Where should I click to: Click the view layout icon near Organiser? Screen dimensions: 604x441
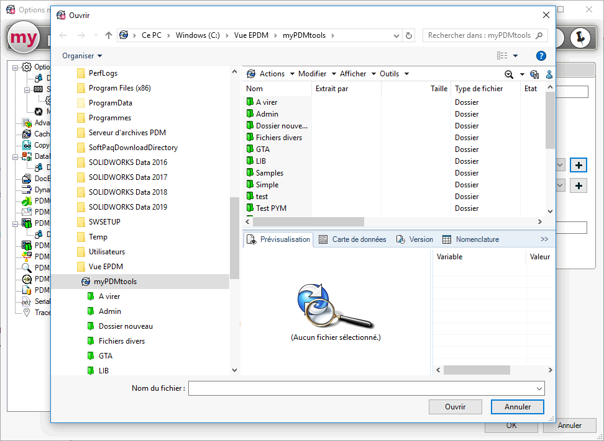click(502, 56)
